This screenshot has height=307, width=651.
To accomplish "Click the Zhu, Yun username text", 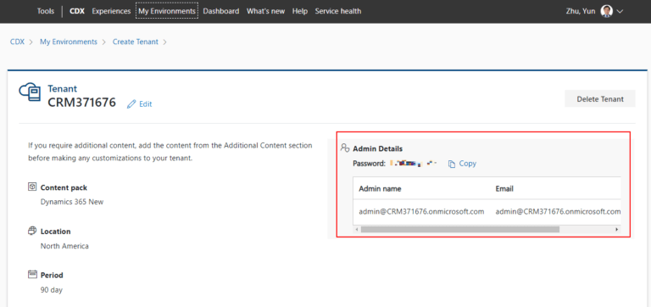I will [x=581, y=11].
